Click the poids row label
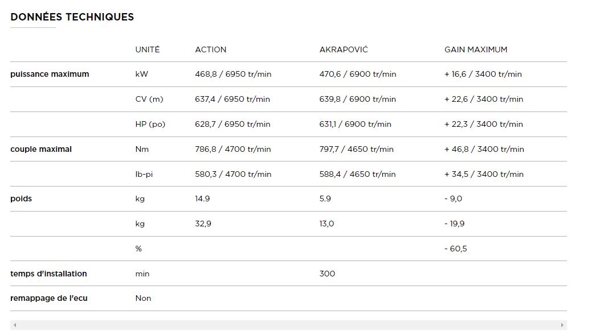The image size is (608, 335). (21, 198)
